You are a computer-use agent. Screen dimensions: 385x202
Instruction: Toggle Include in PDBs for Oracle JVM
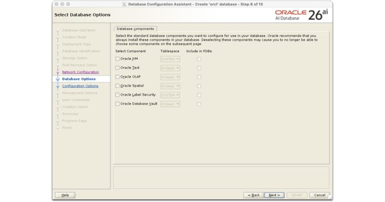click(x=199, y=59)
